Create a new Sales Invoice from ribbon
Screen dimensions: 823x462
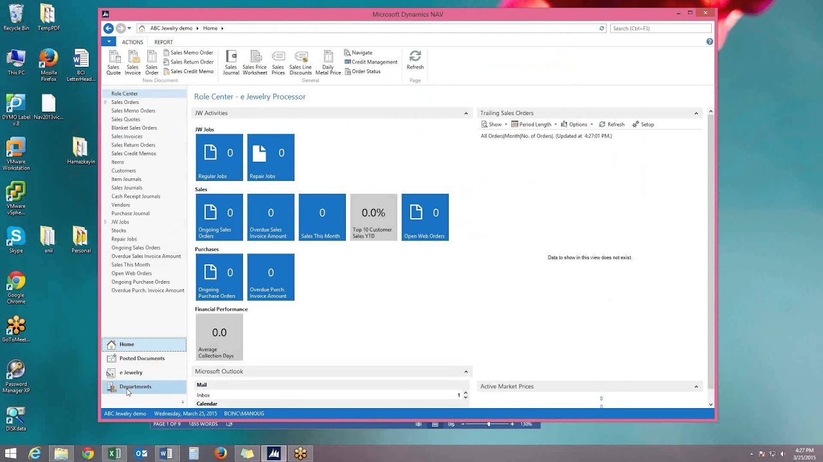tap(132, 63)
